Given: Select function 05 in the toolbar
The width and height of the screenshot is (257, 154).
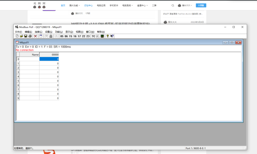Looking at the screenshot, I should (x=62, y=36).
